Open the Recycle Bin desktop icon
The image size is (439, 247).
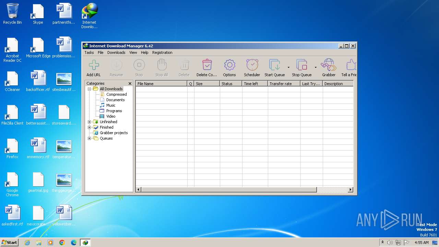12,14
